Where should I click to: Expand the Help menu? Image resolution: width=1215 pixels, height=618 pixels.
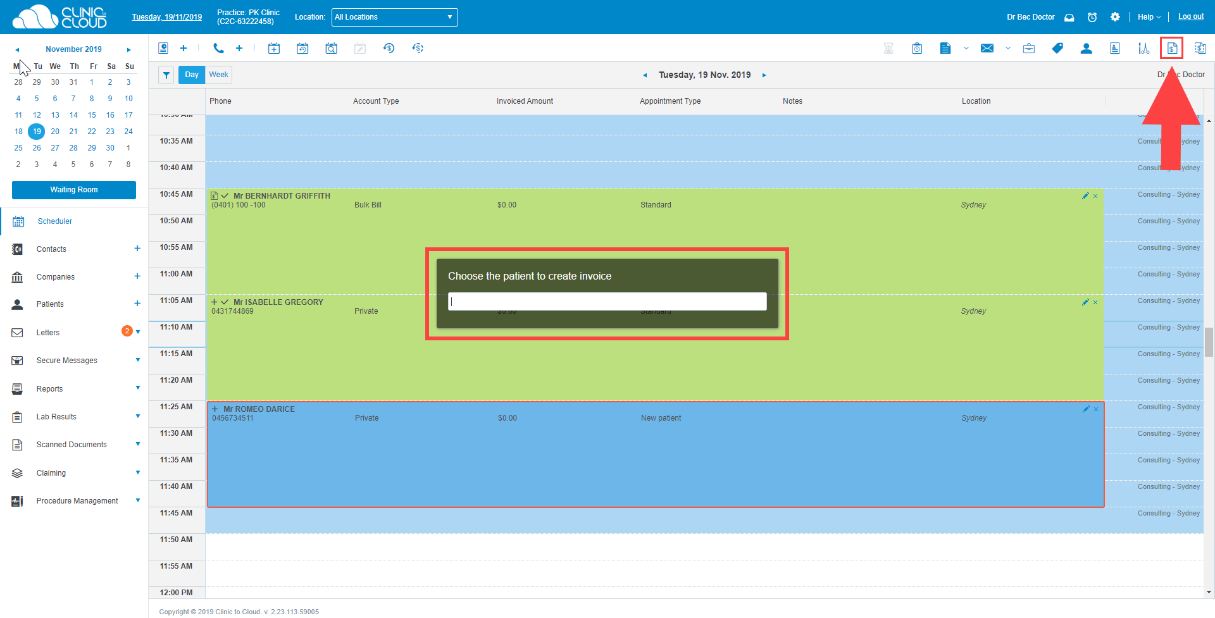click(x=1149, y=17)
